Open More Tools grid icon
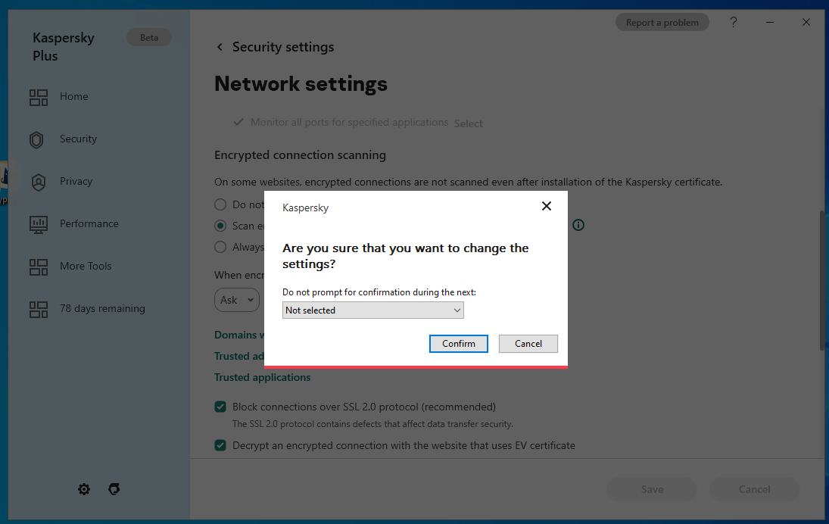Screen dimensions: 829x524 pyautogui.click(x=38, y=267)
